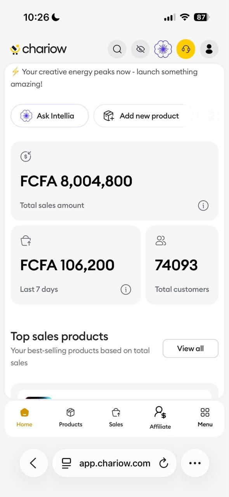Open the search icon in header
Viewport: 229px width, 497px height.
(x=117, y=49)
